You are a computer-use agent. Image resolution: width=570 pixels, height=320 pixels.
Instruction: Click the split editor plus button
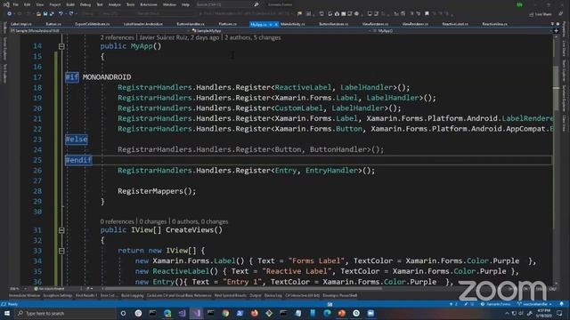point(556,31)
